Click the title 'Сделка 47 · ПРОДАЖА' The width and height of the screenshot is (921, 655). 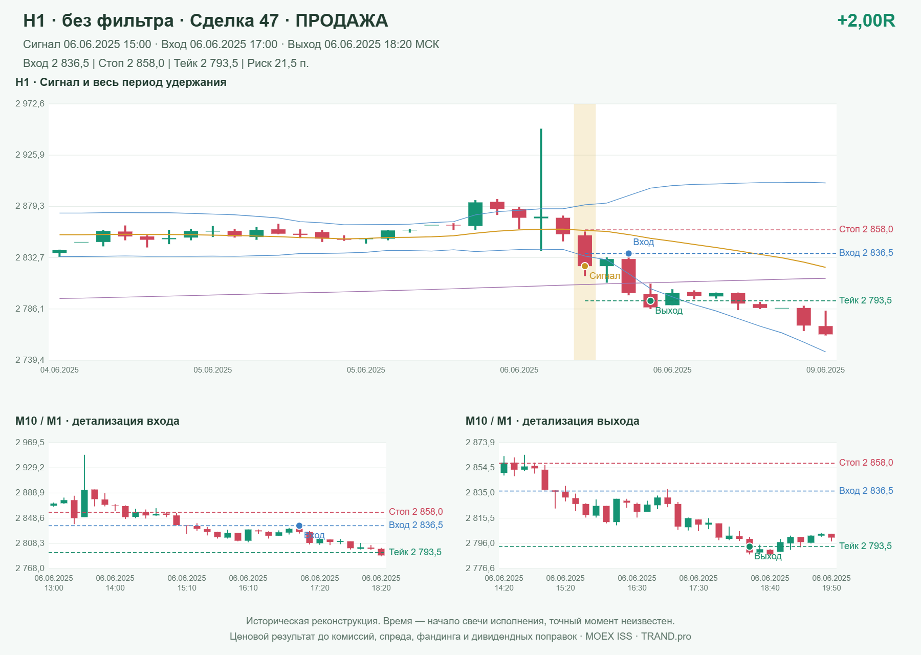click(x=289, y=20)
